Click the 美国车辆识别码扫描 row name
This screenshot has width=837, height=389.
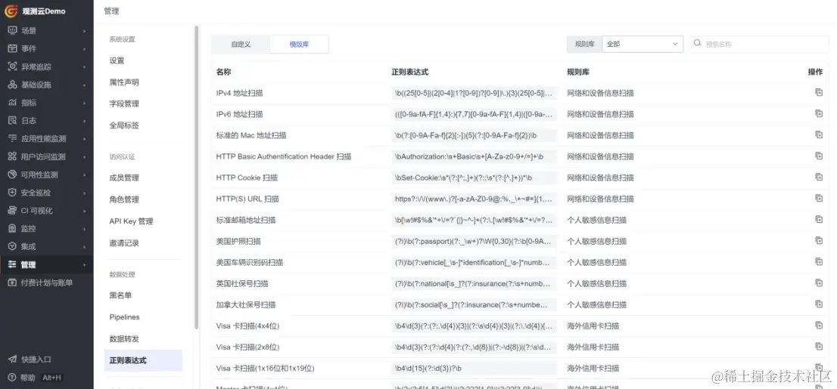click(x=250, y=262)
